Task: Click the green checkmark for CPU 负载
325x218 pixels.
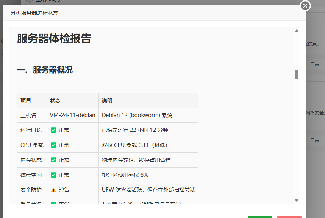Action: (x=53, y=145)
